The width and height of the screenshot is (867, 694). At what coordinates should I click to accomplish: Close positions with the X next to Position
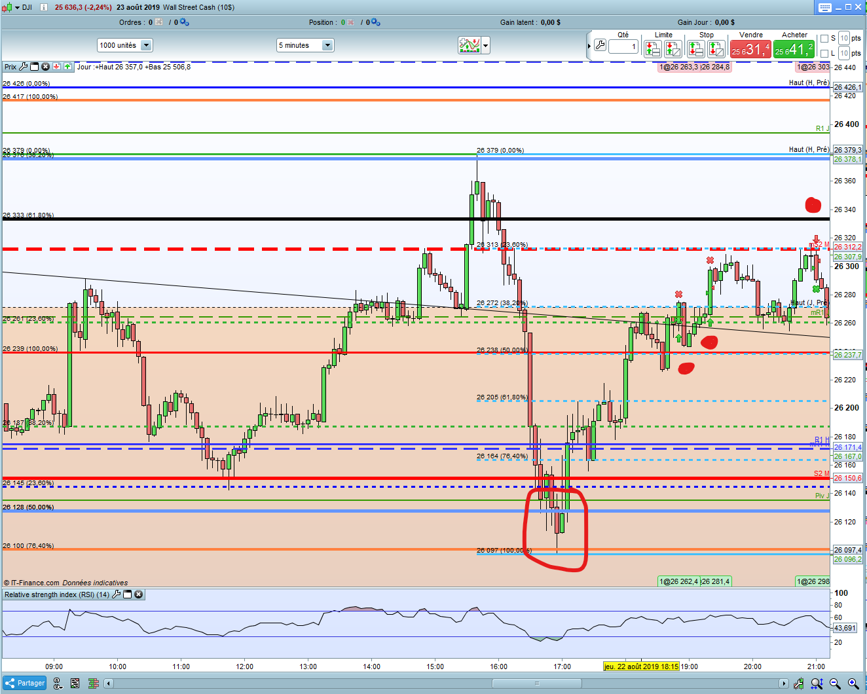pyautogui.click(x=352, y=22)
